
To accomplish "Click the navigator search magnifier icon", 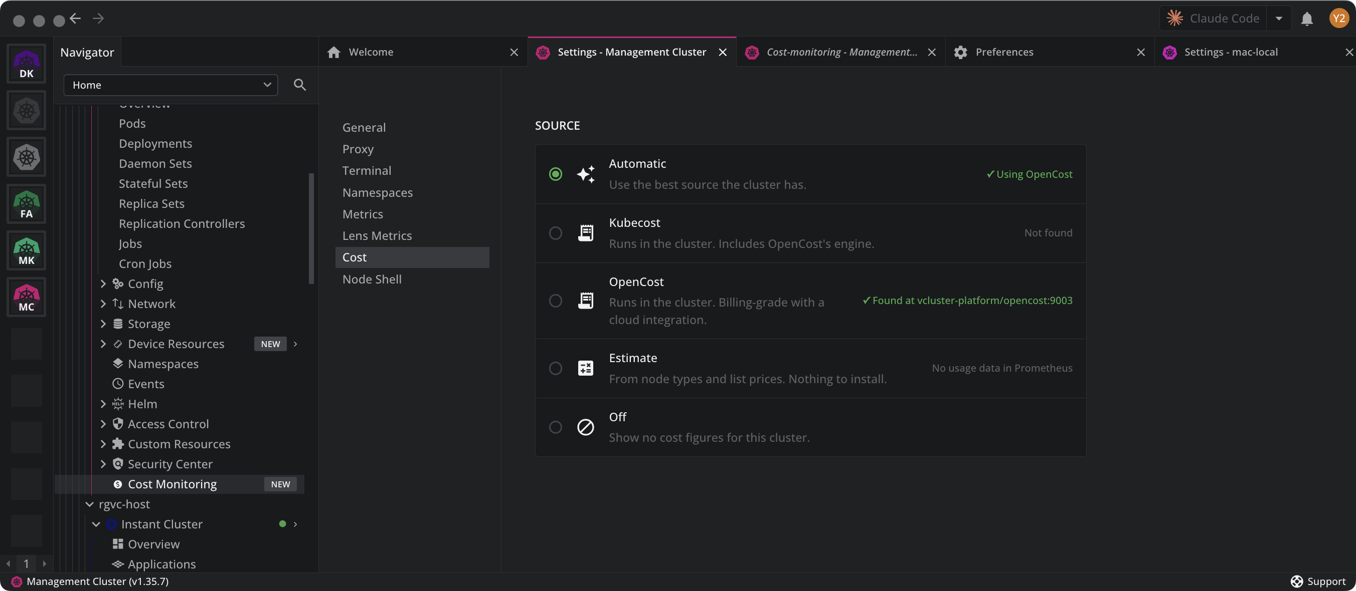I will 299,85.
